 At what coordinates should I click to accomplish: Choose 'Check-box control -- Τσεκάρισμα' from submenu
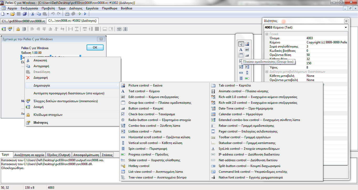[165, 114]
